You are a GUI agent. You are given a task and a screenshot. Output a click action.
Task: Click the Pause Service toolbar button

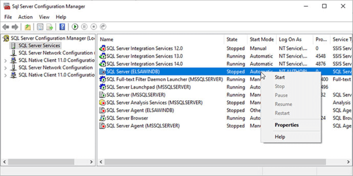(x=84, y=27)
